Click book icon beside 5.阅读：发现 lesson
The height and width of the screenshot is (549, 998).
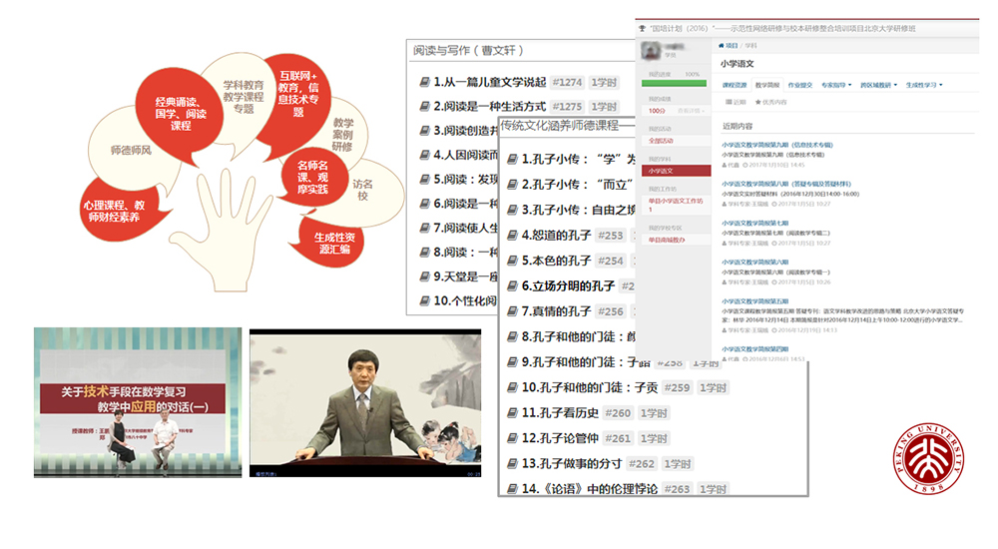point(424,180)
